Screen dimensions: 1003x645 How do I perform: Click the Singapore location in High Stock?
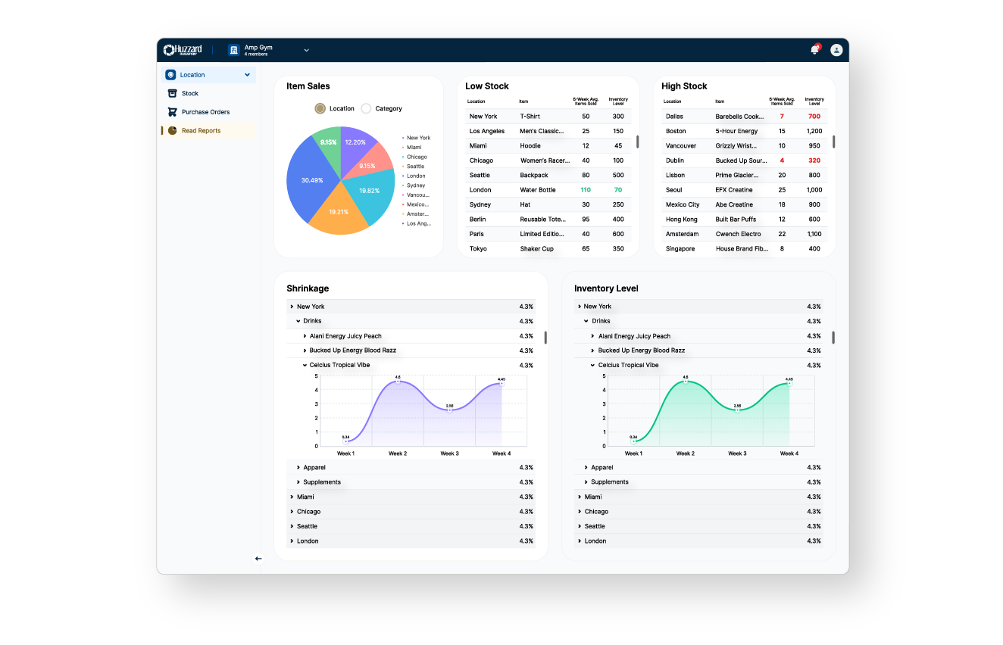(680, 249)
